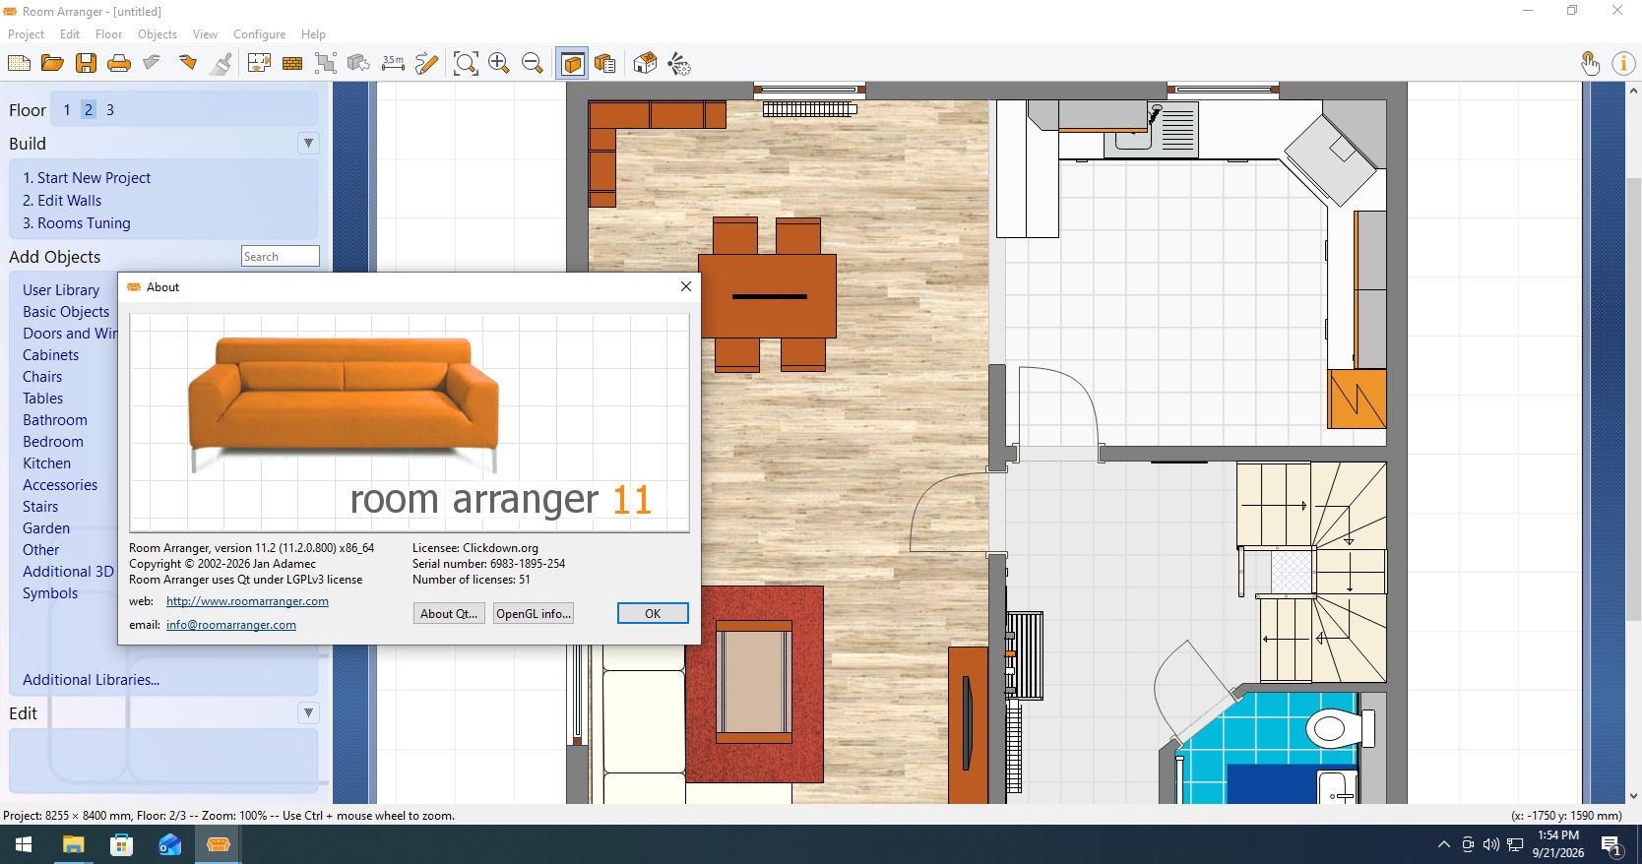Click the gray Undo arrow icon
This screenshot has height=864, width=1642.
pyautogui.click(x=152, y=64)
